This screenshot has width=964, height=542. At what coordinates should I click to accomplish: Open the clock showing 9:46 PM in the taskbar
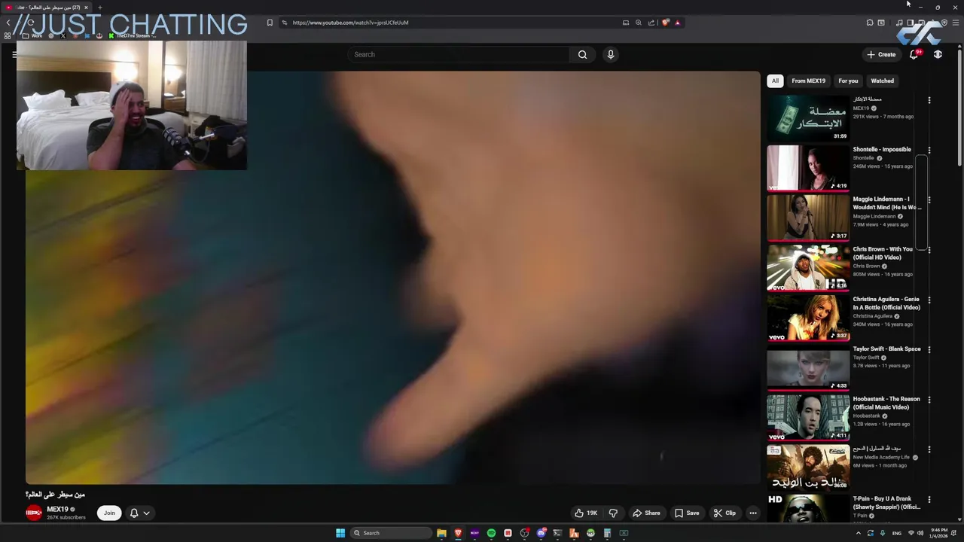[x=938, y=533]
